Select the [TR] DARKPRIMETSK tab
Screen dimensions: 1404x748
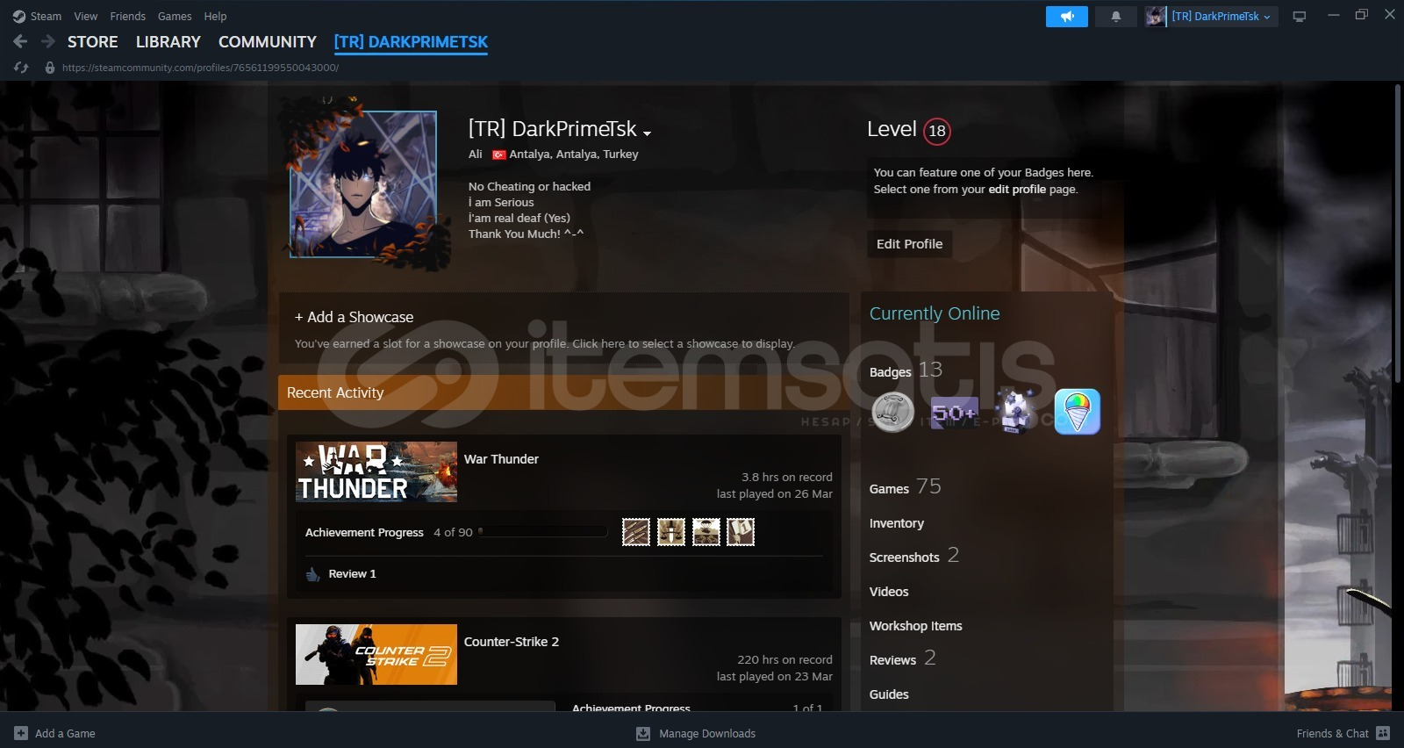[x=411, y=42]
